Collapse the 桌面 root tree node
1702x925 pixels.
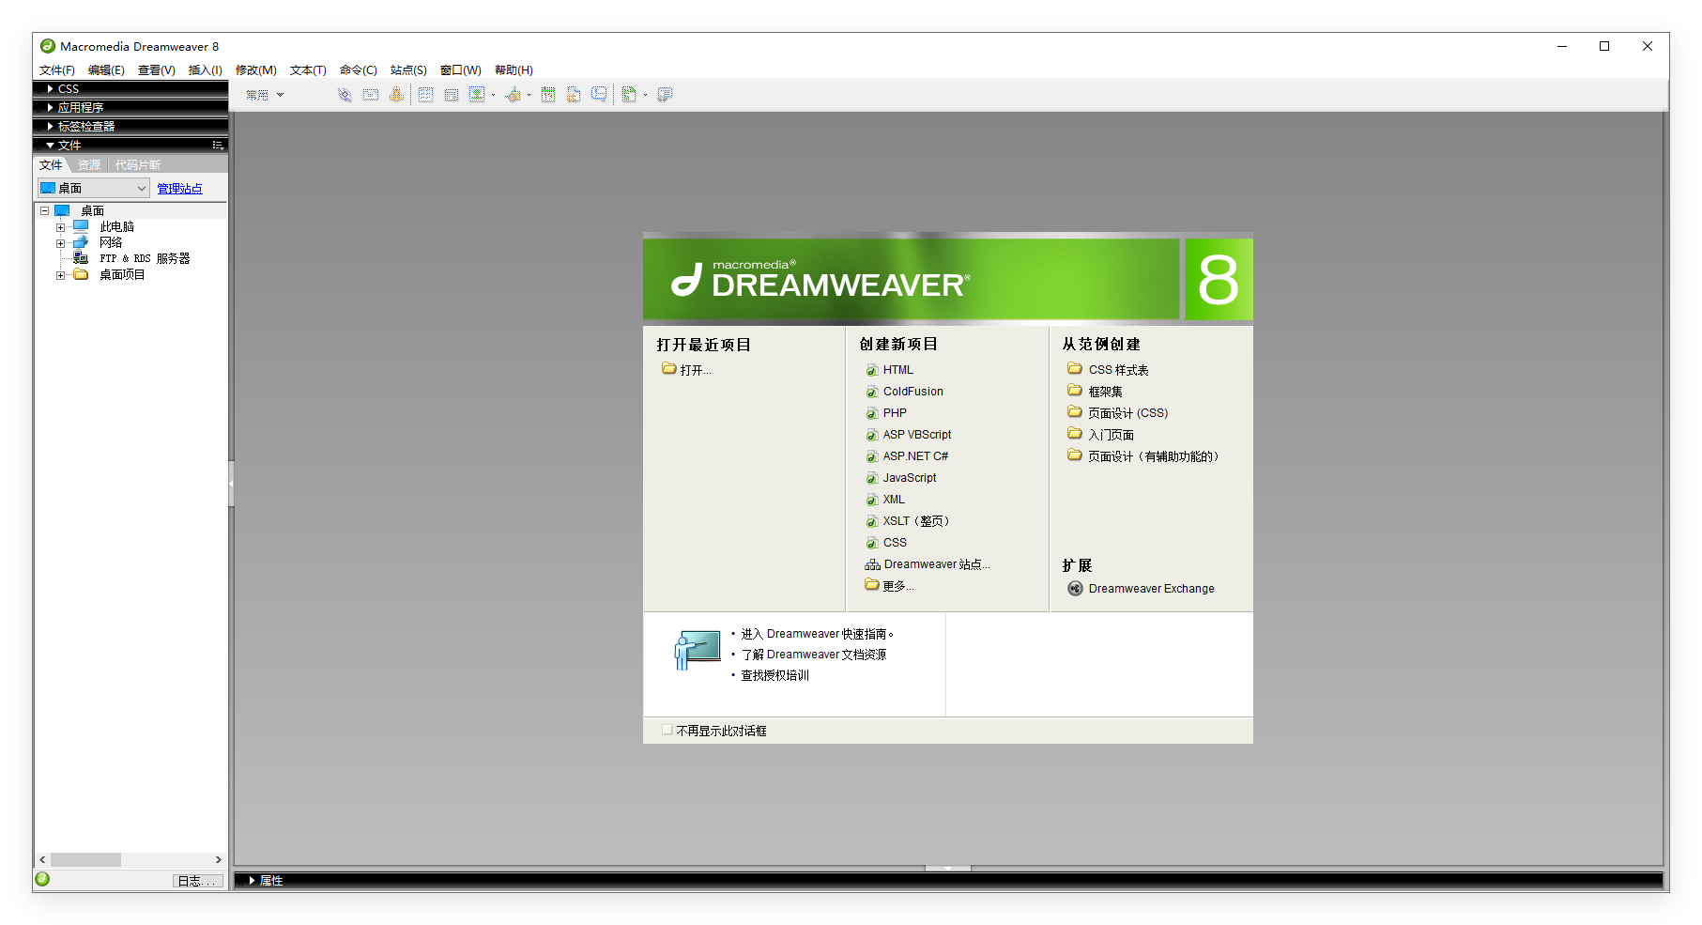pos(44,209)
